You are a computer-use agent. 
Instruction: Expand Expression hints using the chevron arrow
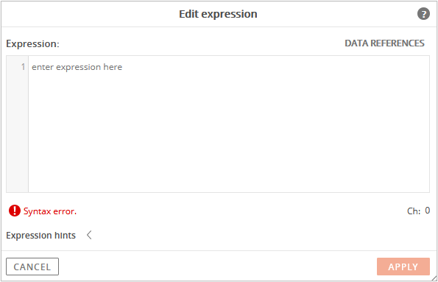[89, 235]
